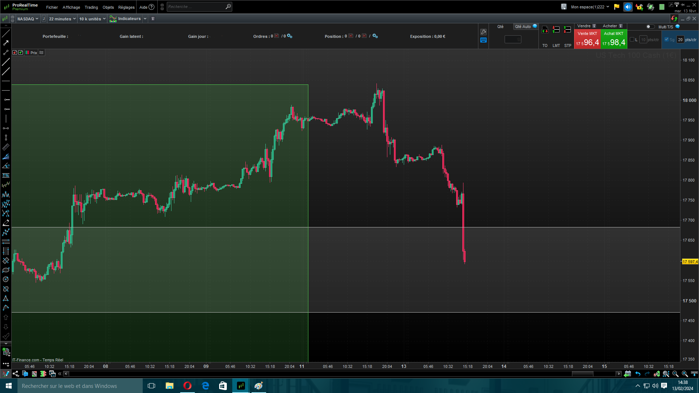Image resolution: width=699 pixels, height=393 pixels.
Task: Click the blue keyboard shortcut icon
Action: pos(483,40)
